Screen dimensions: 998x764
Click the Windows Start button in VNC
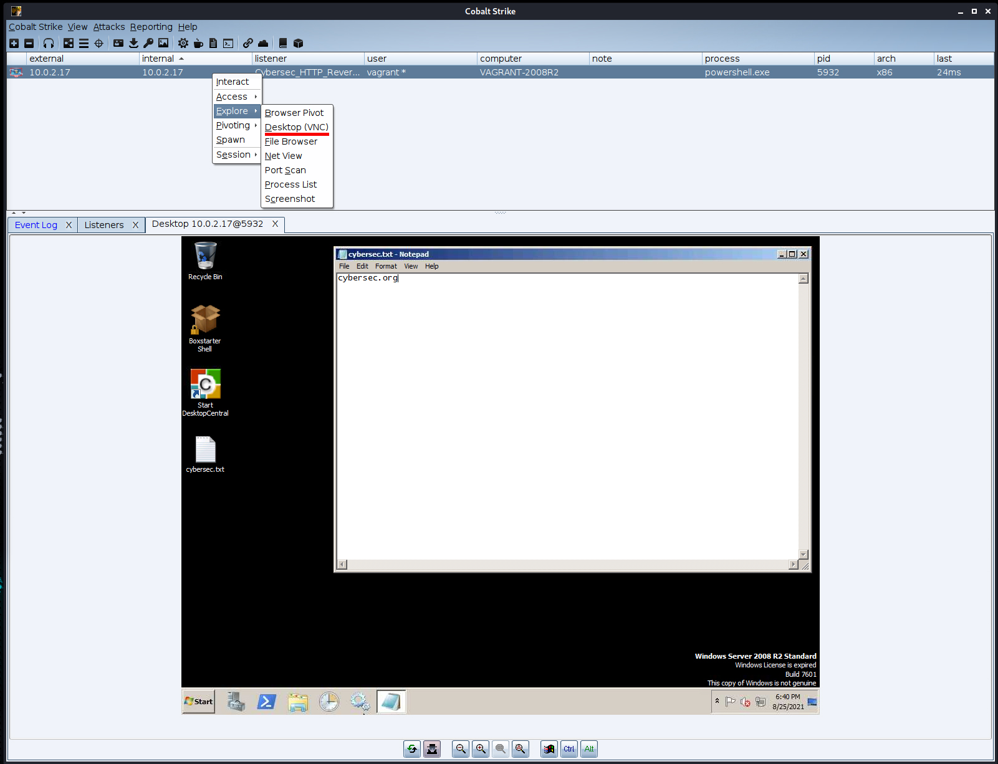point(199,702)
